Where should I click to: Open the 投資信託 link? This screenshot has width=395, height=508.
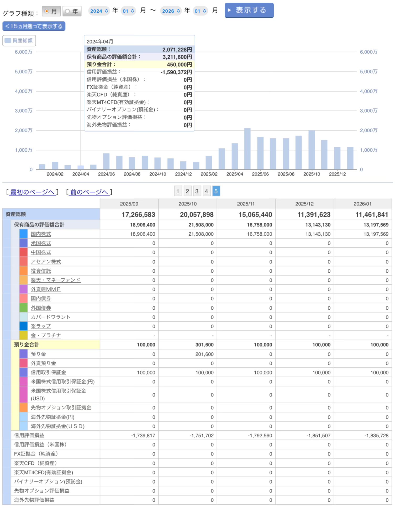coord(41,271)
